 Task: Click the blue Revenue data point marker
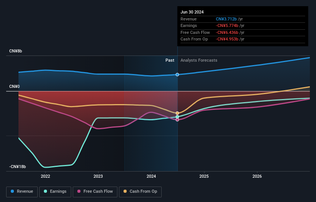[177, 75]
